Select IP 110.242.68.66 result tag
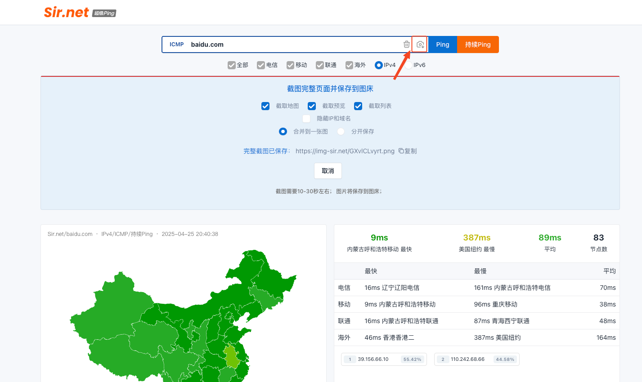 [x=476, y=359]
